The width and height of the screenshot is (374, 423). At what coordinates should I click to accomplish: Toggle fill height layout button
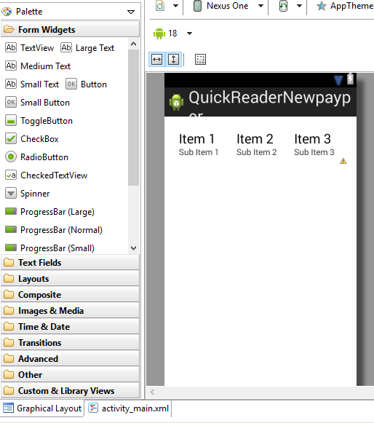[173, 60]
